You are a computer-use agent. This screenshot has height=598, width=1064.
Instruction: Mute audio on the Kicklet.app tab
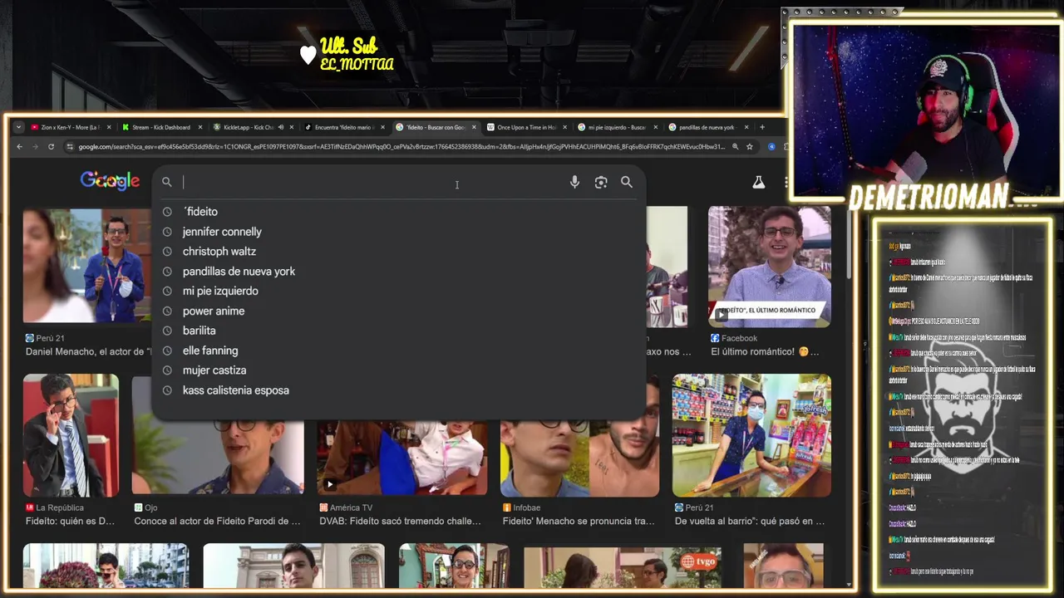pos(281,127)
